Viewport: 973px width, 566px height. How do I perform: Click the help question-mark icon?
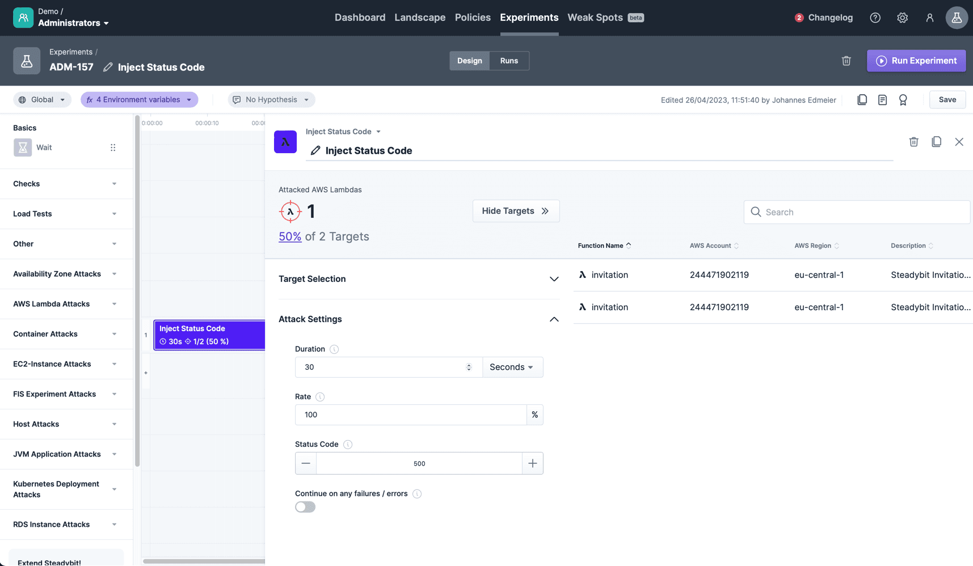pos(875,18)
